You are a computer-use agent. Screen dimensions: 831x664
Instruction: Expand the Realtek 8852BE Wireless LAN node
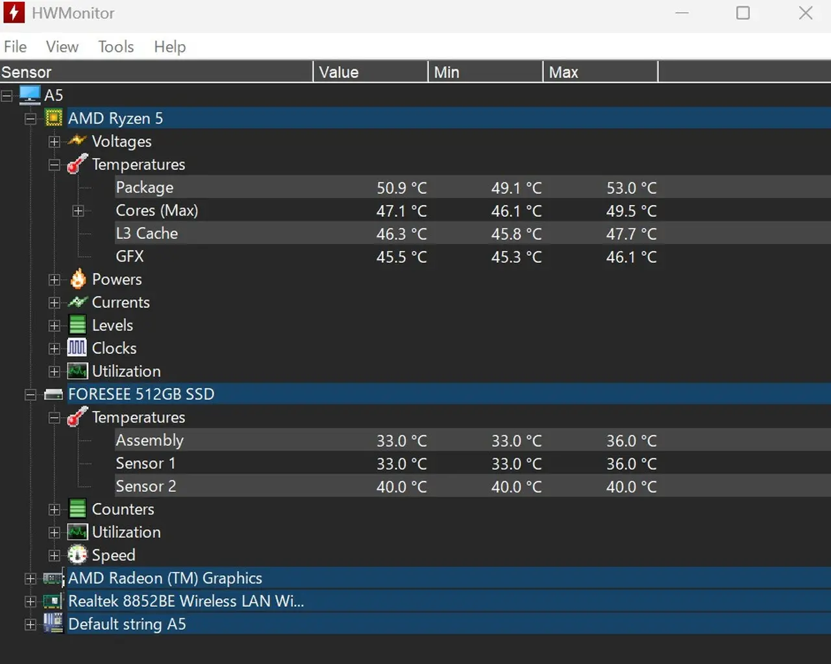pos(31,602)
